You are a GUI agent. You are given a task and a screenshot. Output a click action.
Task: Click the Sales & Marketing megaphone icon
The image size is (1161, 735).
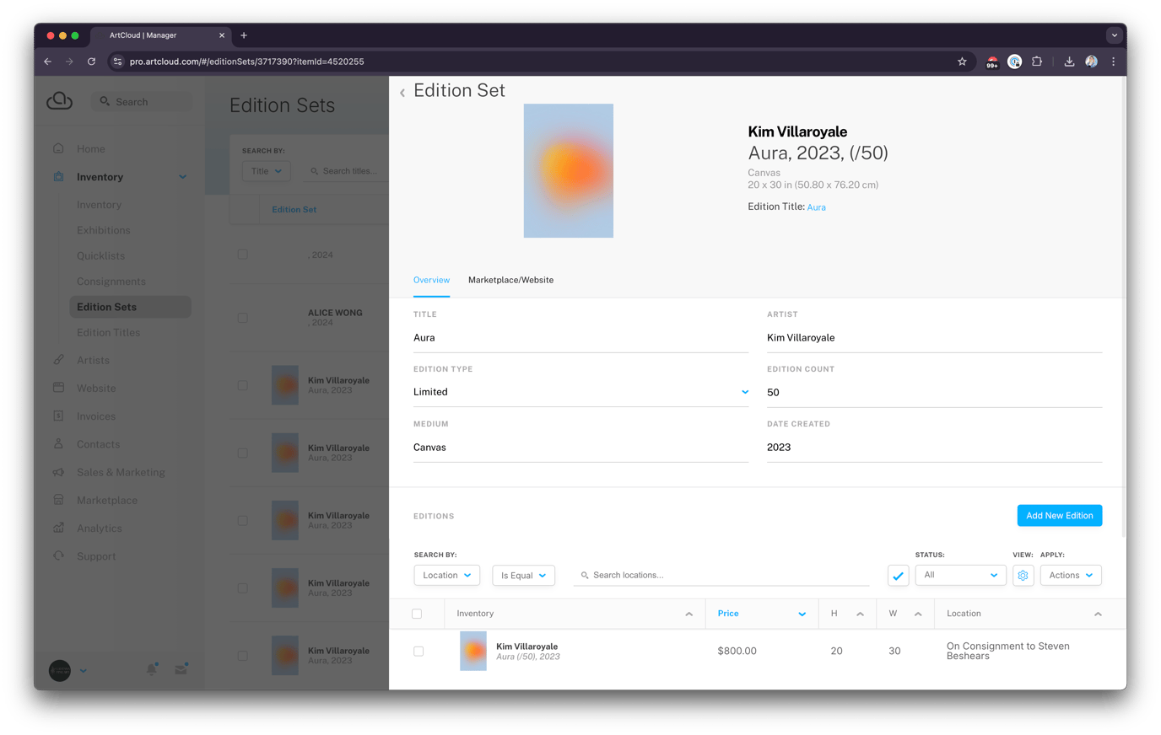tap(58, 472)
